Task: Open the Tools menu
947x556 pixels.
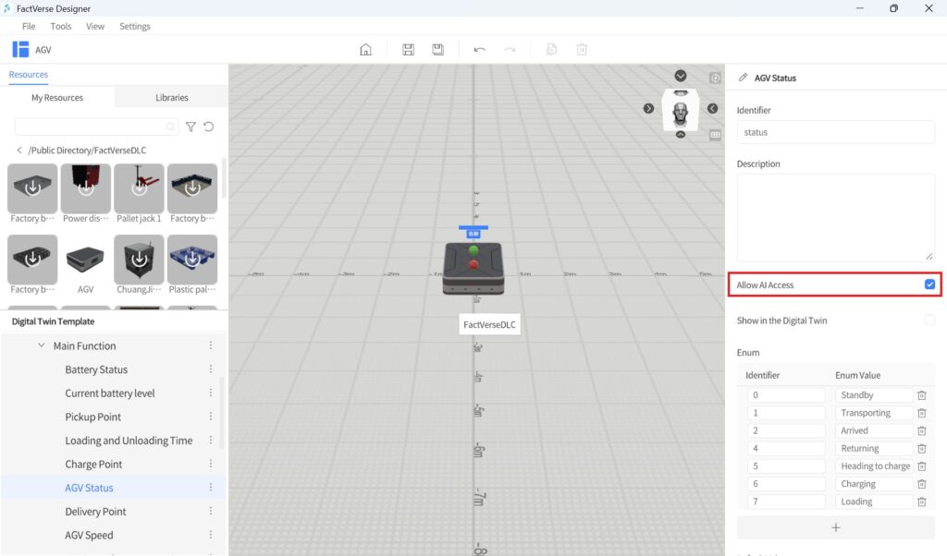Action: pyautogui.click(x=60, y=27)
